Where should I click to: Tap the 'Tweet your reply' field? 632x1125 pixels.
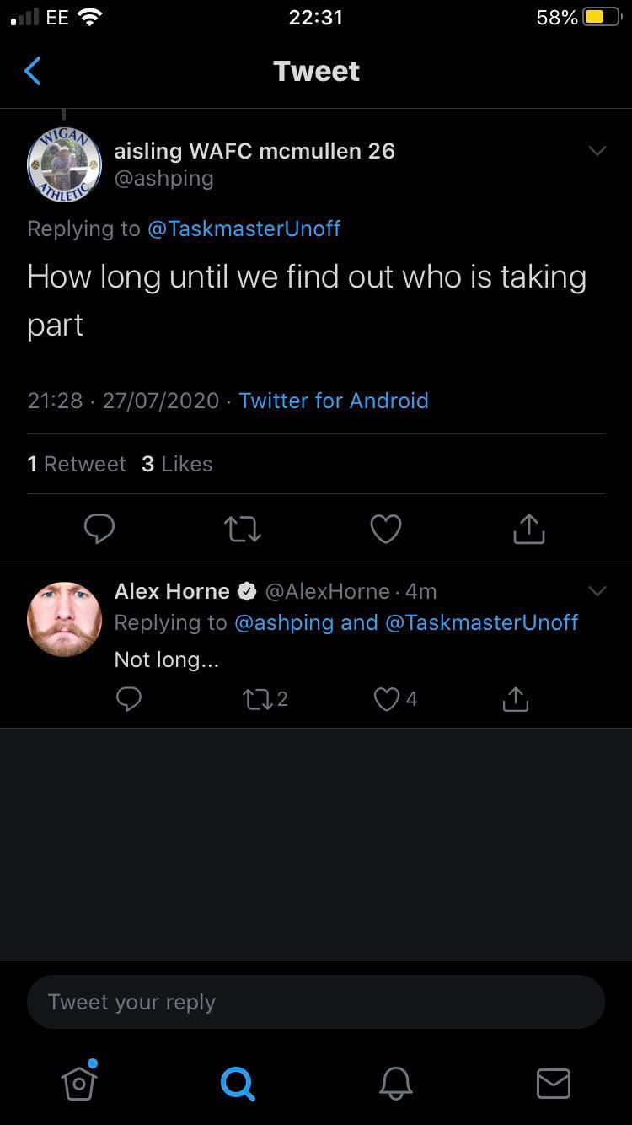[316, 1002]
